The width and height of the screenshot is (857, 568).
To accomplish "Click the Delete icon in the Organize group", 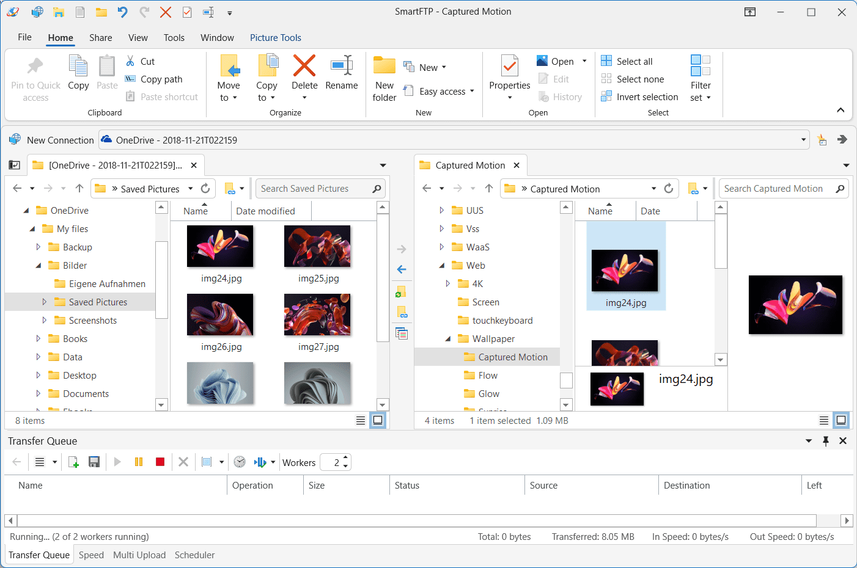I will point(304,66).
